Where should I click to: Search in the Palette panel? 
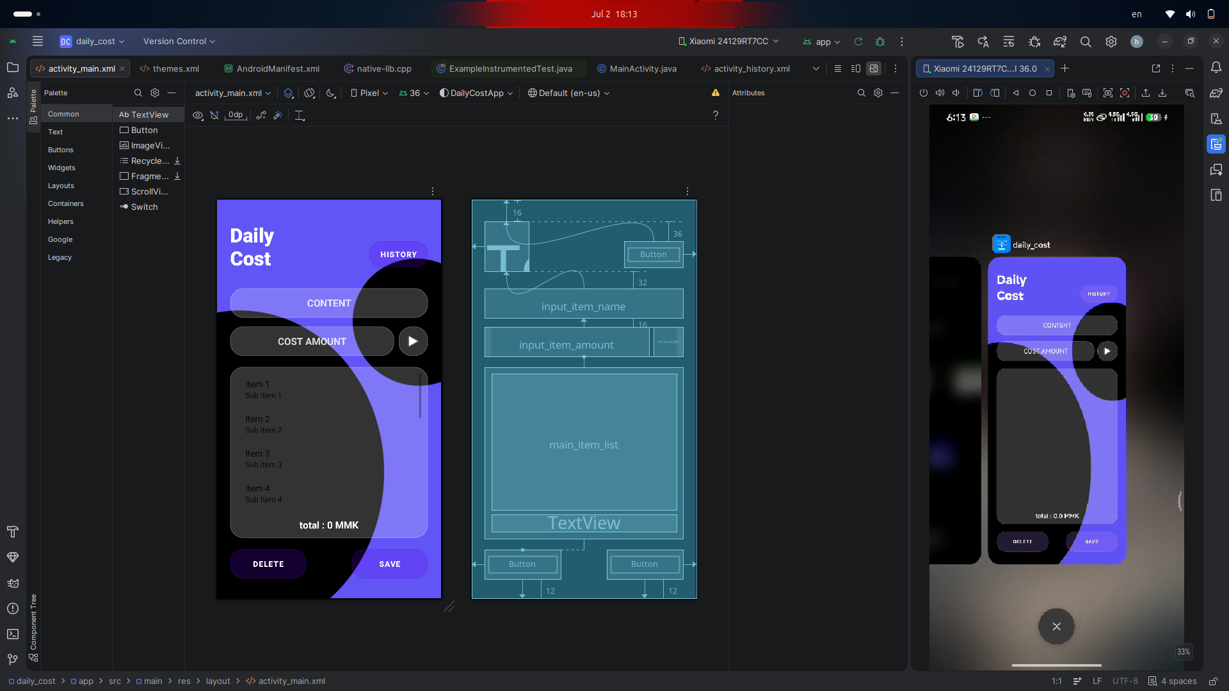tap(138, 93)
